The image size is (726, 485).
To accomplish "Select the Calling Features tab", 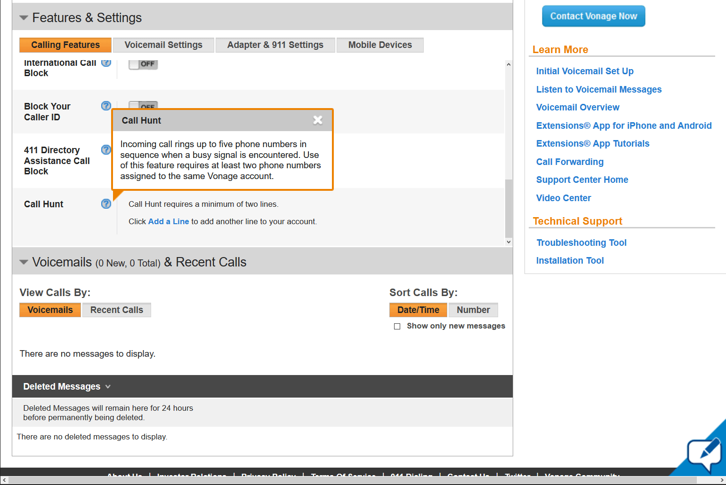I will click(65, 45).
